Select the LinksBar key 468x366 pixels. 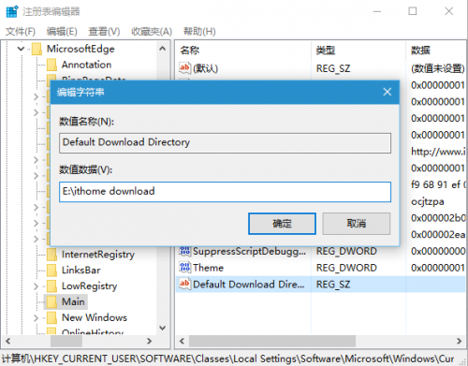coord(81,271)
